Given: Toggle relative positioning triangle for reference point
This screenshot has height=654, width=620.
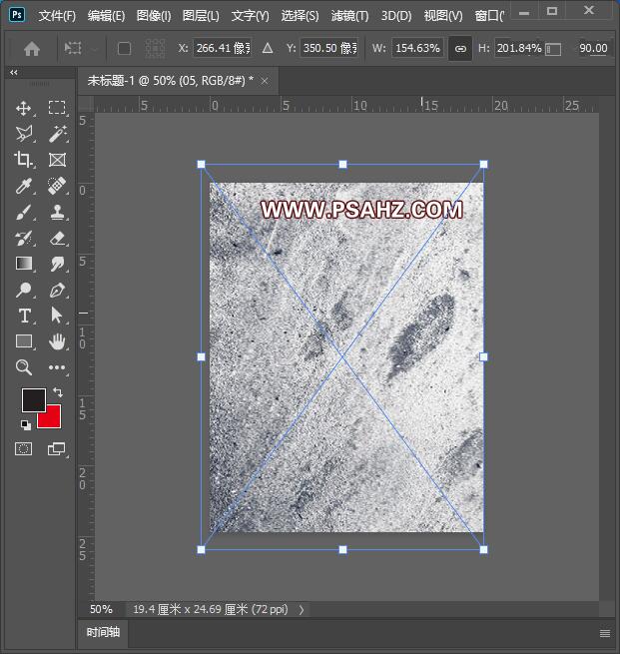Looking at the screenshot, I should [x=268, y=48].
